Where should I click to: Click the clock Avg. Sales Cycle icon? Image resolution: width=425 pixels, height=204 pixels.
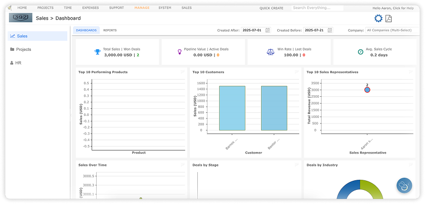[360, 52]
